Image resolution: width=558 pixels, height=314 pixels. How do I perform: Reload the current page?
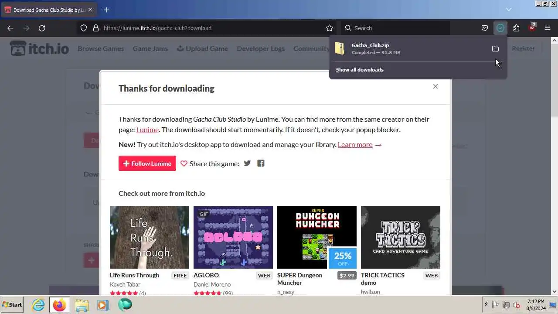click(42, 28)
